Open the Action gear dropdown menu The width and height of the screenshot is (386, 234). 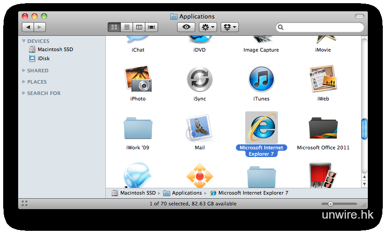pyautogui.click(x=208, y=27)
